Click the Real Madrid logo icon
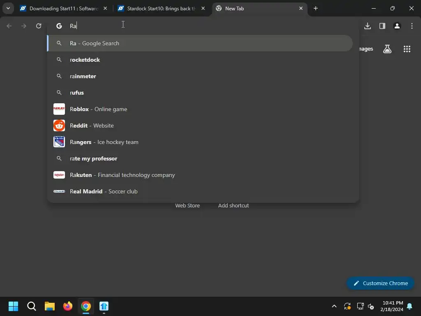Viewport: 421px width, 316px height. click(59, 191)
